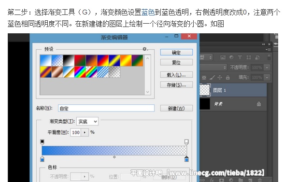Select the right opacity stop above gradient bar
The image size is (284, 182).
[x=186, y=142]
